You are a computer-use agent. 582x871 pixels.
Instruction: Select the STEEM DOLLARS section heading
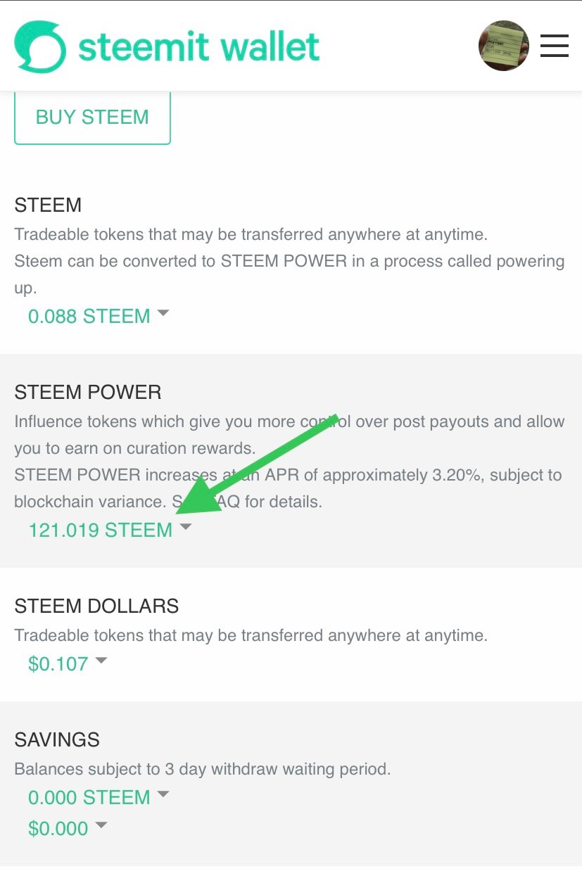pos(96,606)
